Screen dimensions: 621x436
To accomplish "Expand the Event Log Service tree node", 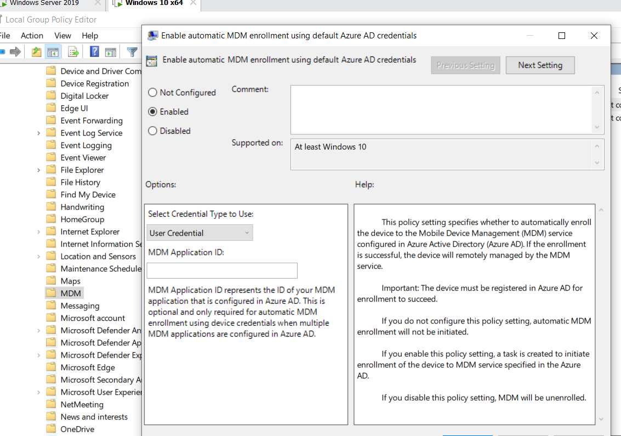I will pos(38,132).
